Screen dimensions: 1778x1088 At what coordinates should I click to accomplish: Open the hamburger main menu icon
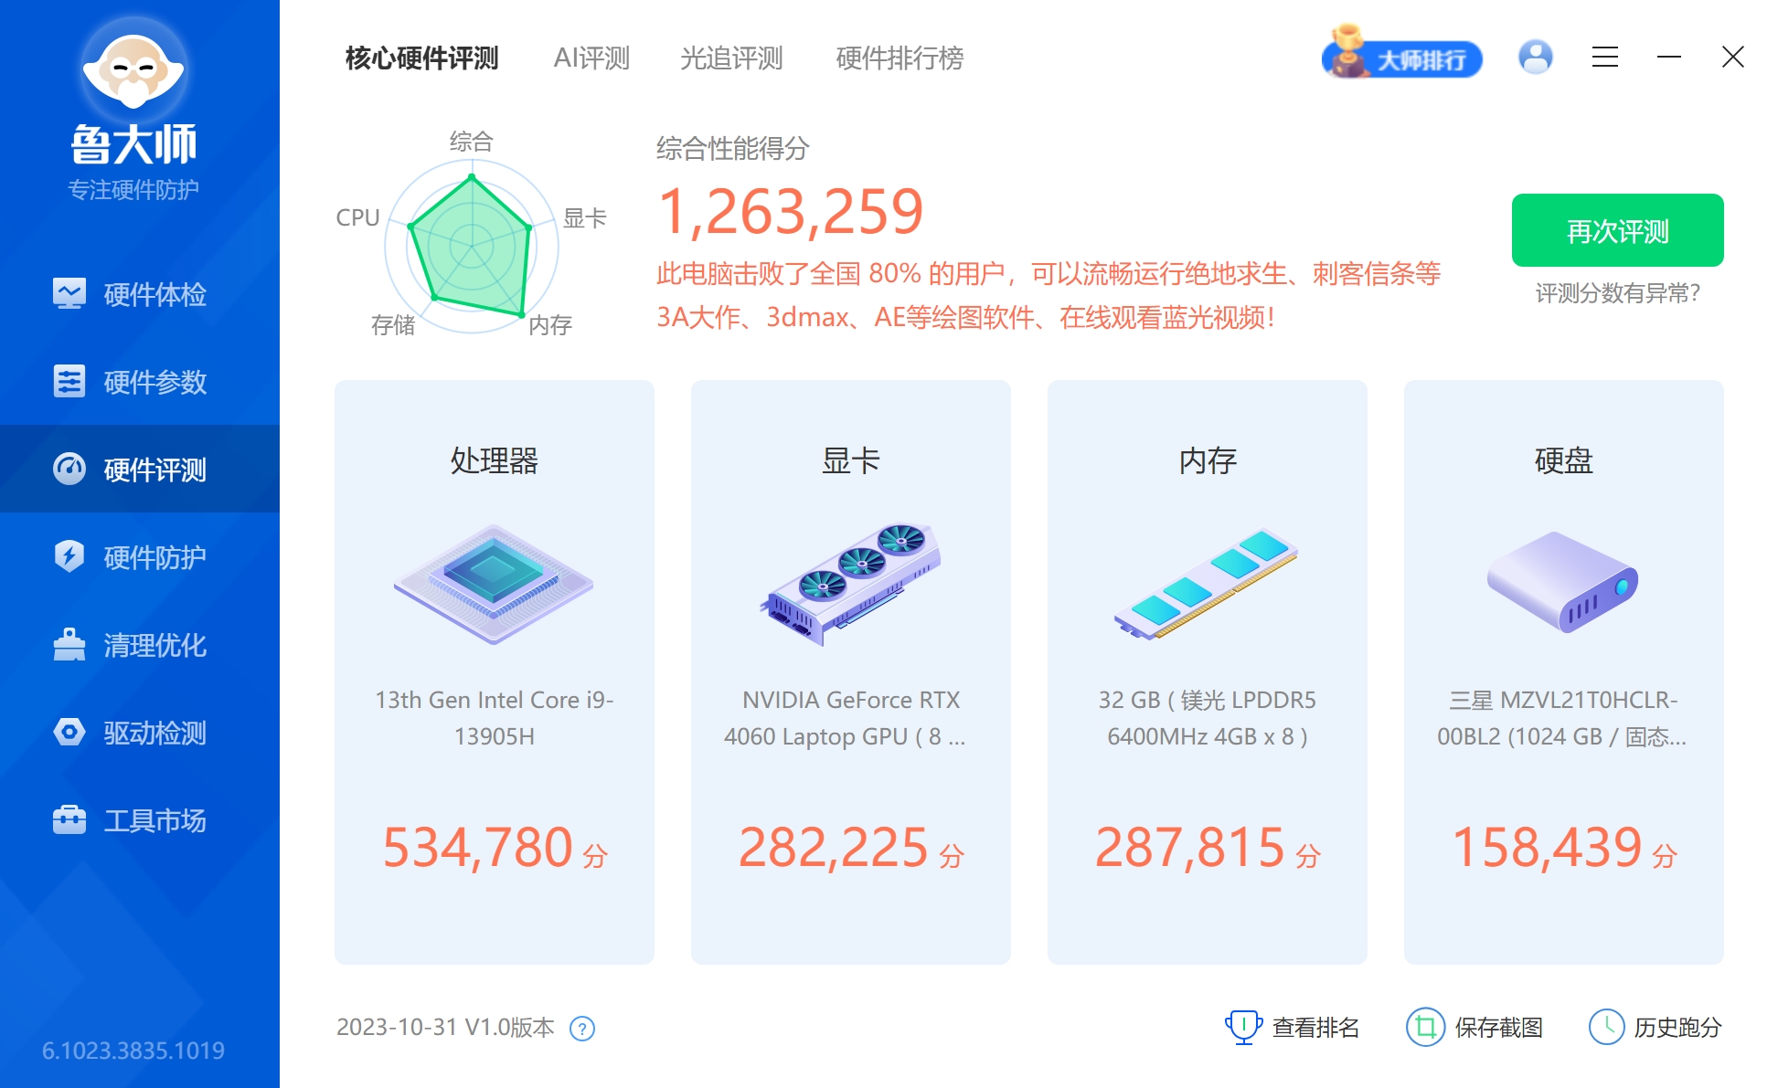pos(1605,58)
